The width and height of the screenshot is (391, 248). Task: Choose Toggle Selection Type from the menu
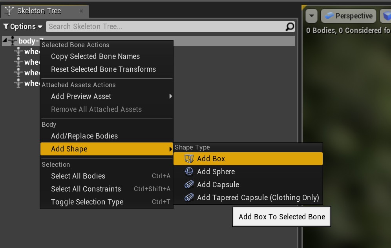87,202
